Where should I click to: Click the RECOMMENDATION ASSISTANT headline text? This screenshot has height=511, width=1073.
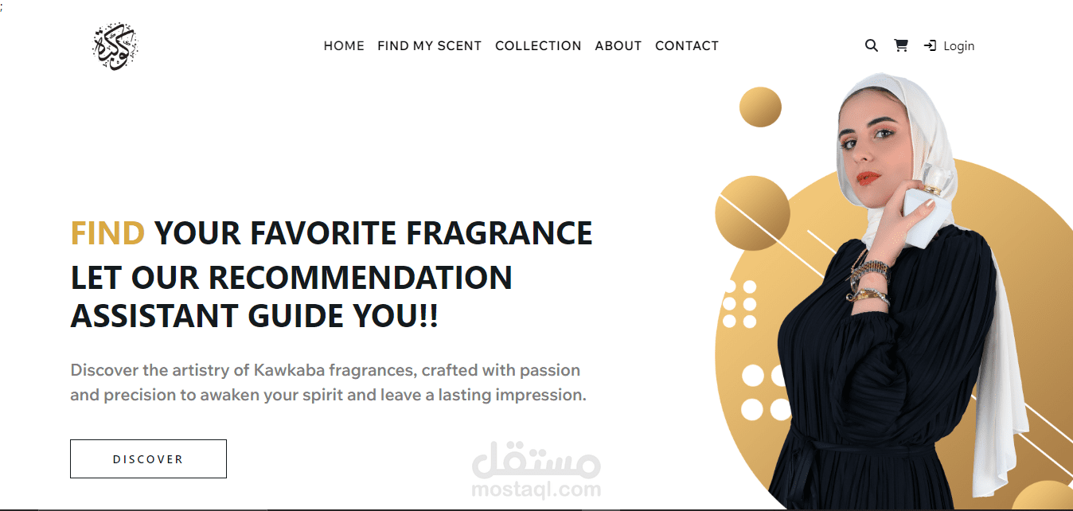pyautogui.click(x=291, y=297)
